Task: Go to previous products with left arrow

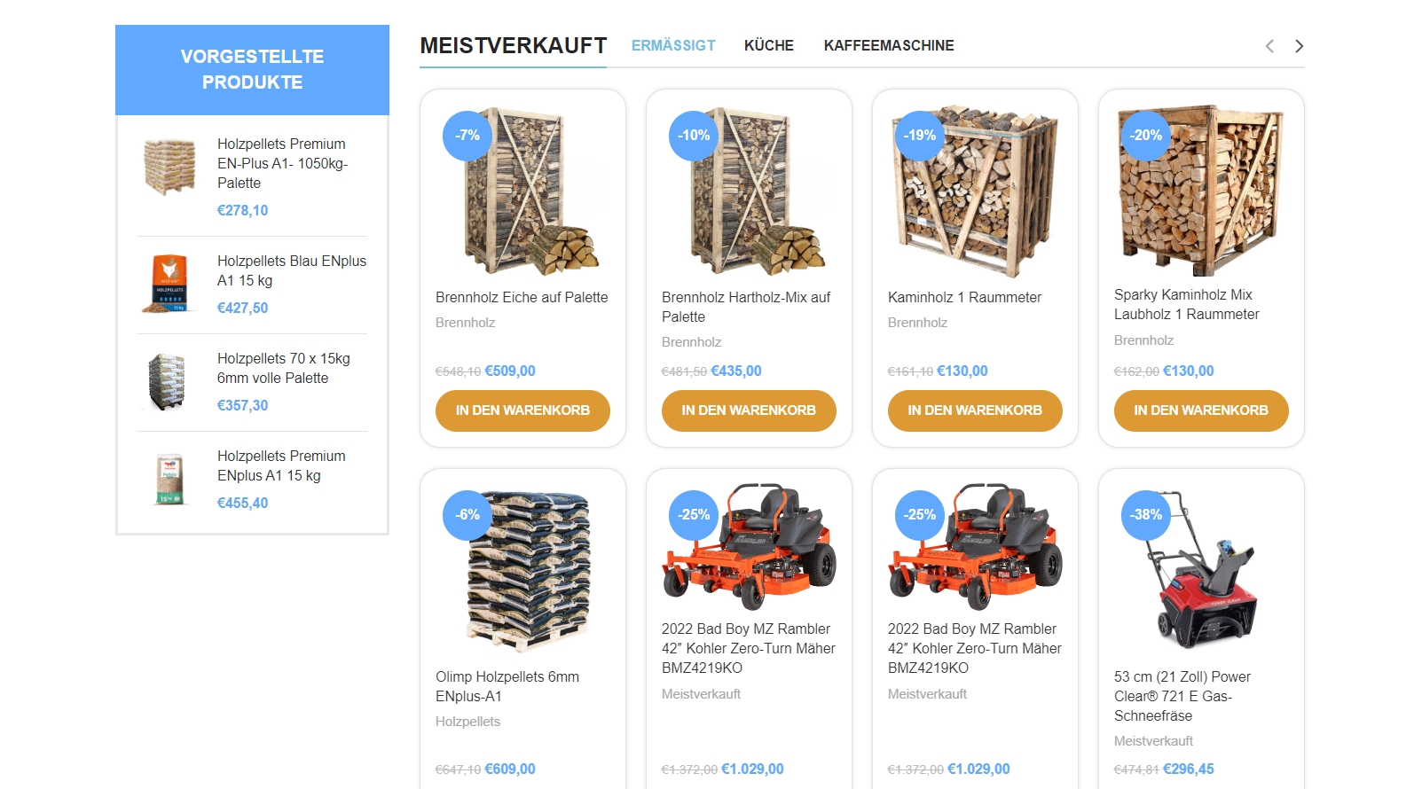Action: 1269,46
